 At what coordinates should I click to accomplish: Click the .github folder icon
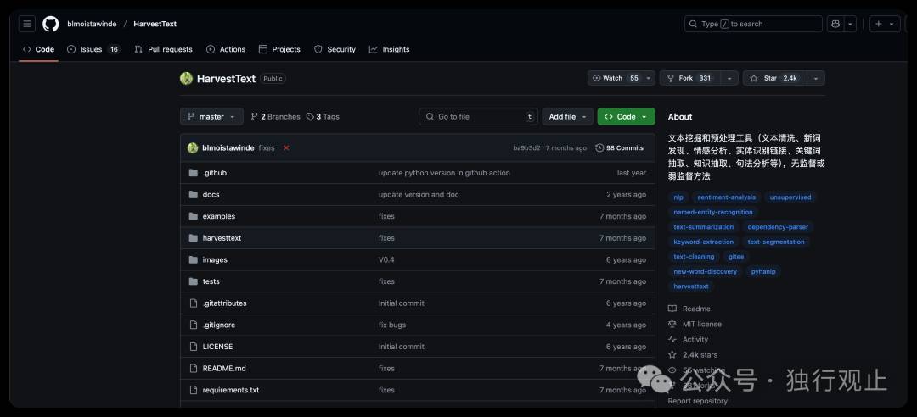coord(194,173)
